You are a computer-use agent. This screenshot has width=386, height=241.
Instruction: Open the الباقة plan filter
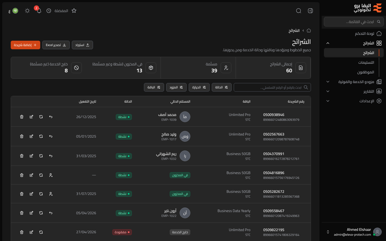point(154,87)
